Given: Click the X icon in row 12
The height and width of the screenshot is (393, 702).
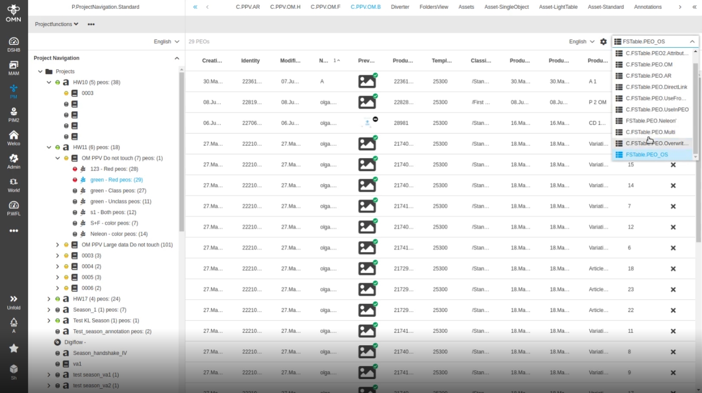Looking at the screenshot, I should coord(673,227).
